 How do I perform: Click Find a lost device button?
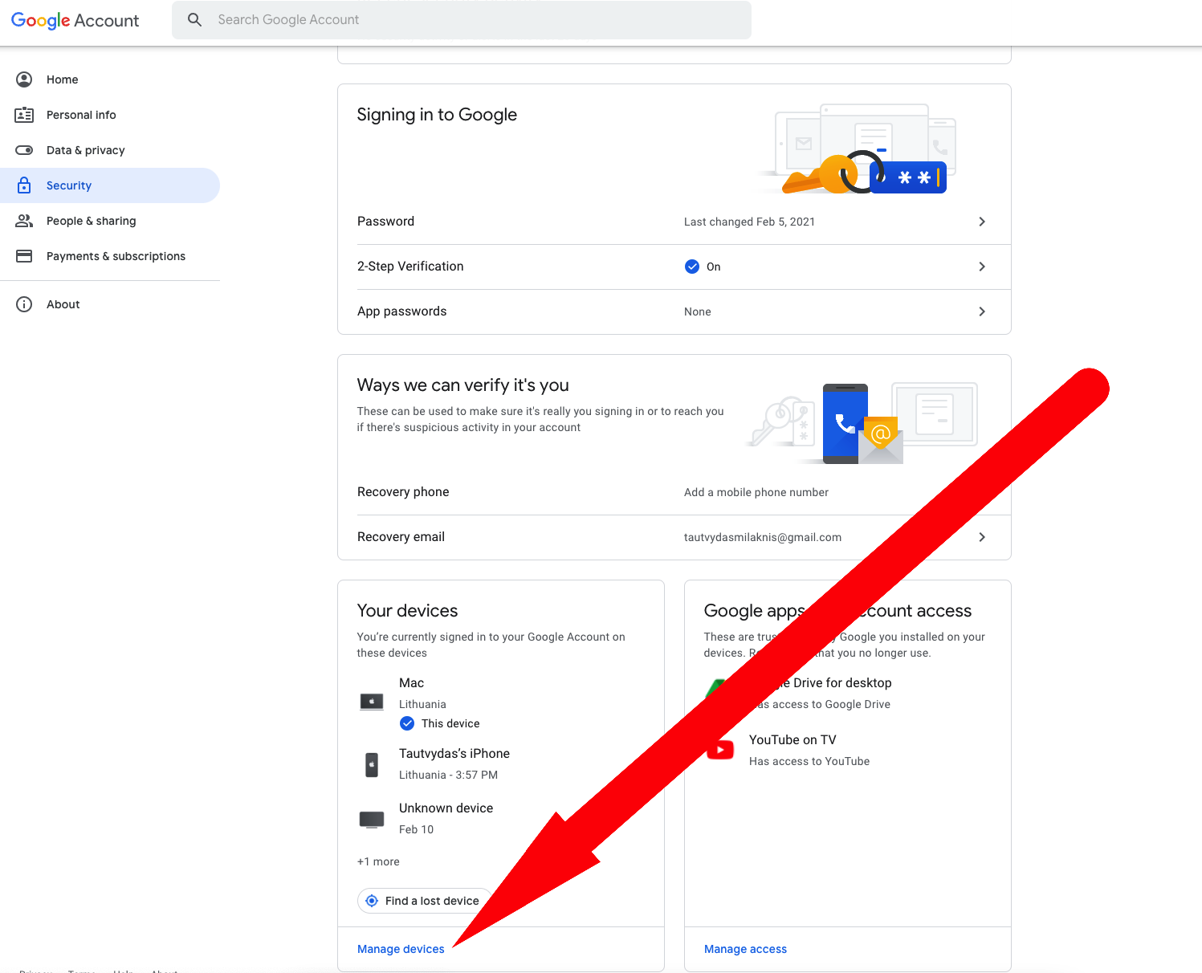pyautogui.click(x=424, y=901)
